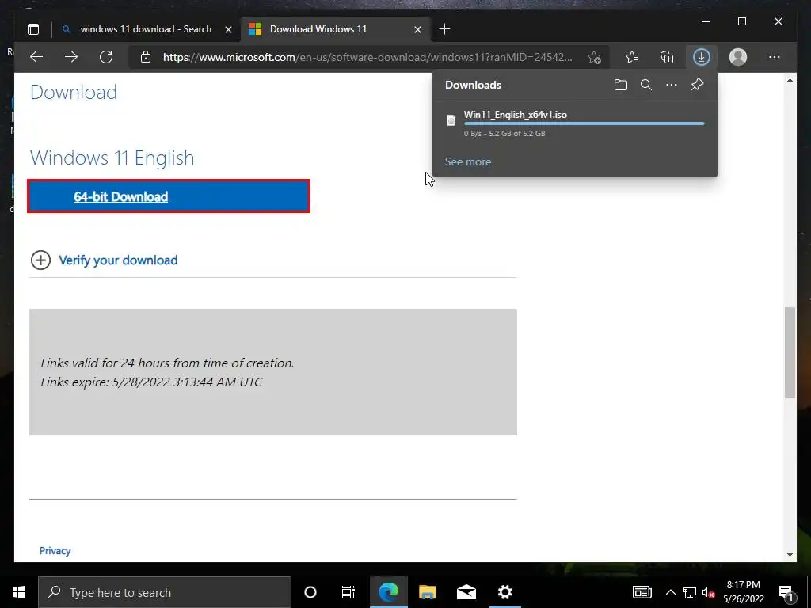Refresh the current page
811x608 pixels.
106,57
